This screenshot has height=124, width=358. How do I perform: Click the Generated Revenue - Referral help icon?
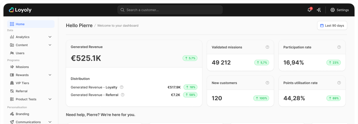click(x=122, y=95)
